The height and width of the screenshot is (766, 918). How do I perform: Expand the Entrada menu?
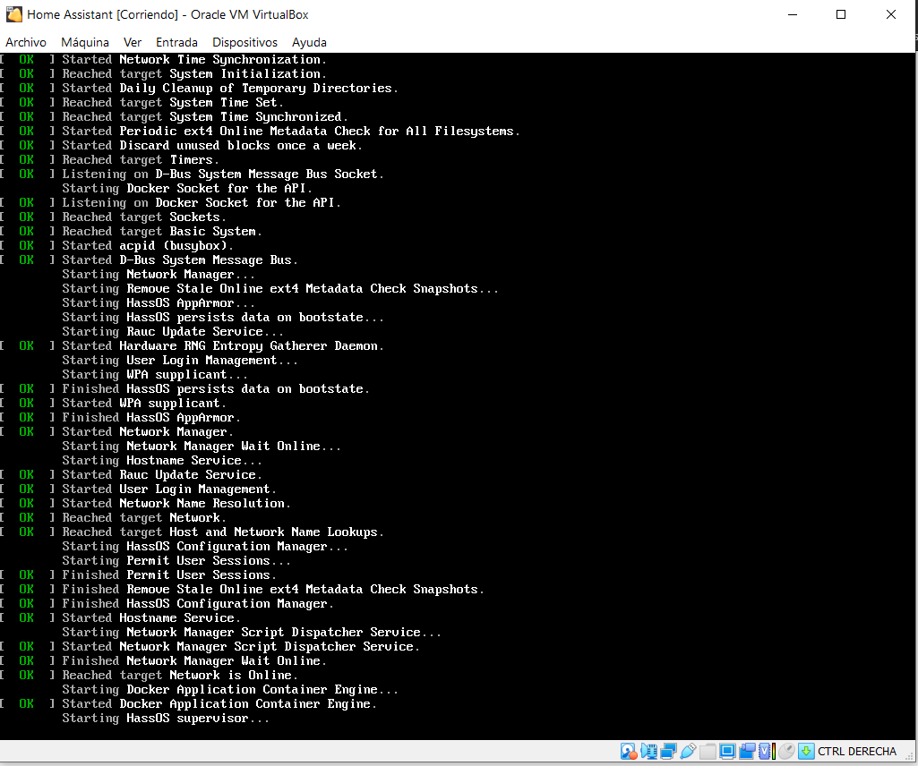[x=176, y=42]
